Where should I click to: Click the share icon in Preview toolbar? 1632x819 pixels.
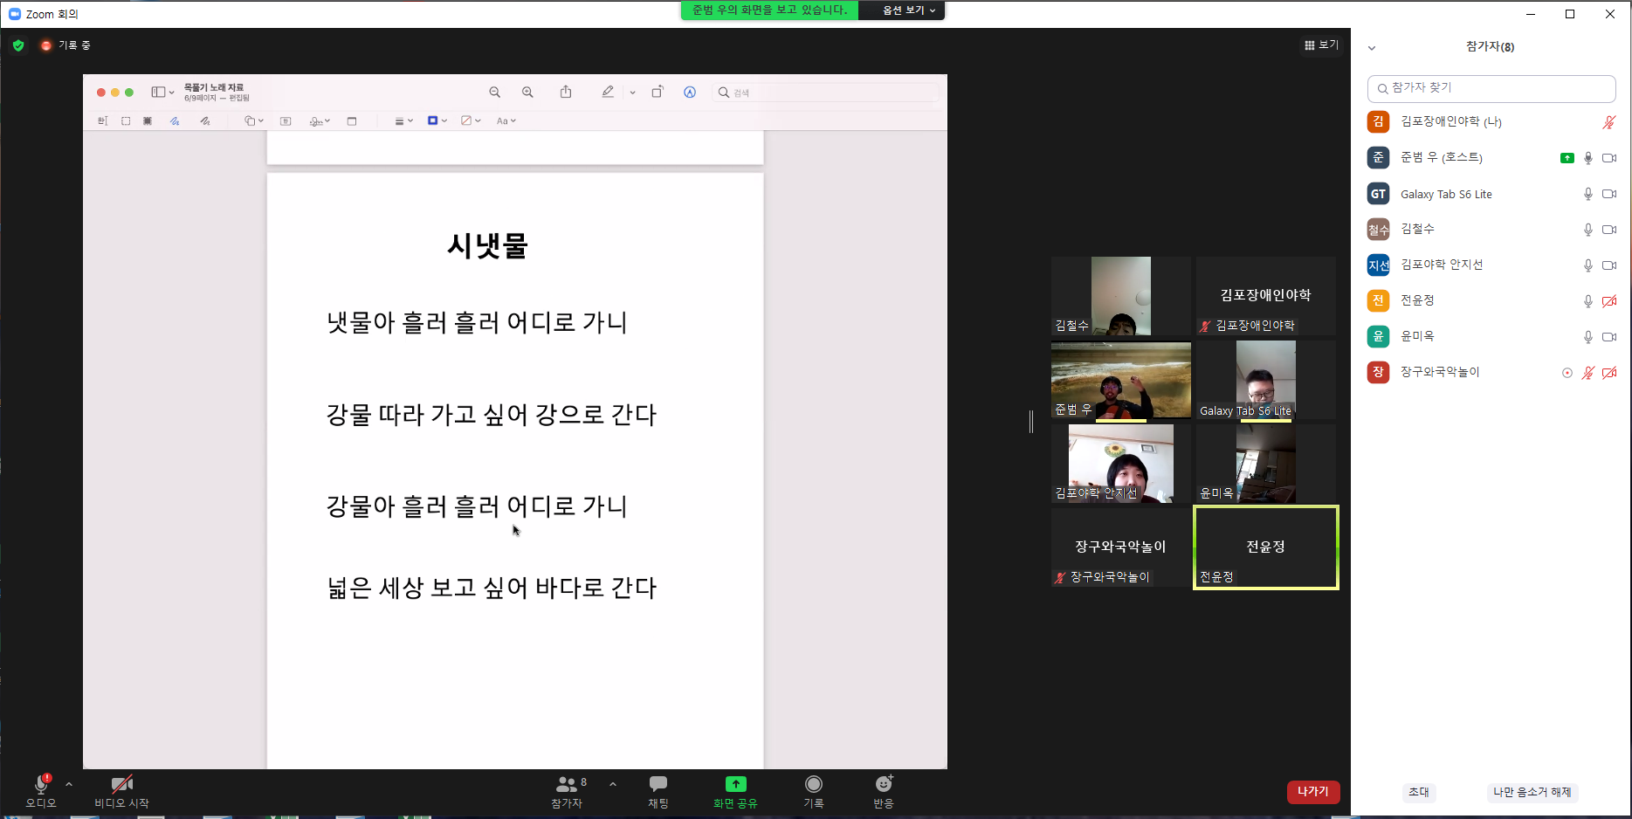pos(566,92)
